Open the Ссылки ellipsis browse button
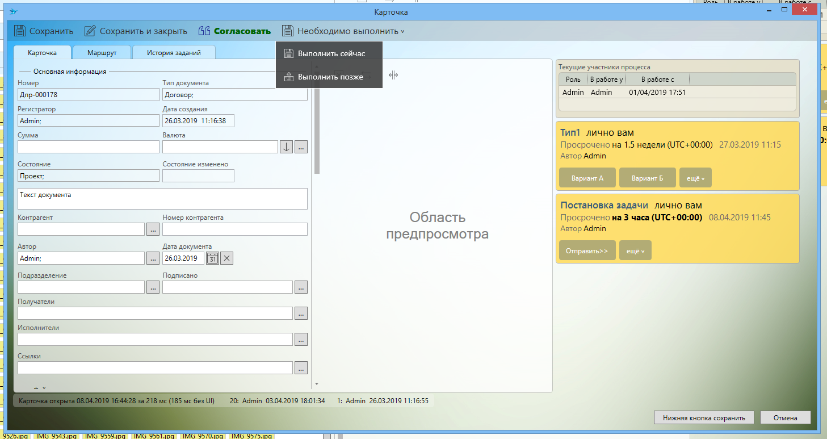The height and width of the screenshot is (439, 827). (301, 368)
